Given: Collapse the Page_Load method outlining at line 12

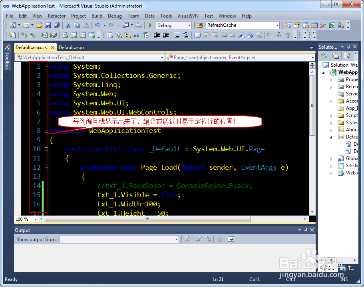Looking at the screenshot, I should 46,167.
